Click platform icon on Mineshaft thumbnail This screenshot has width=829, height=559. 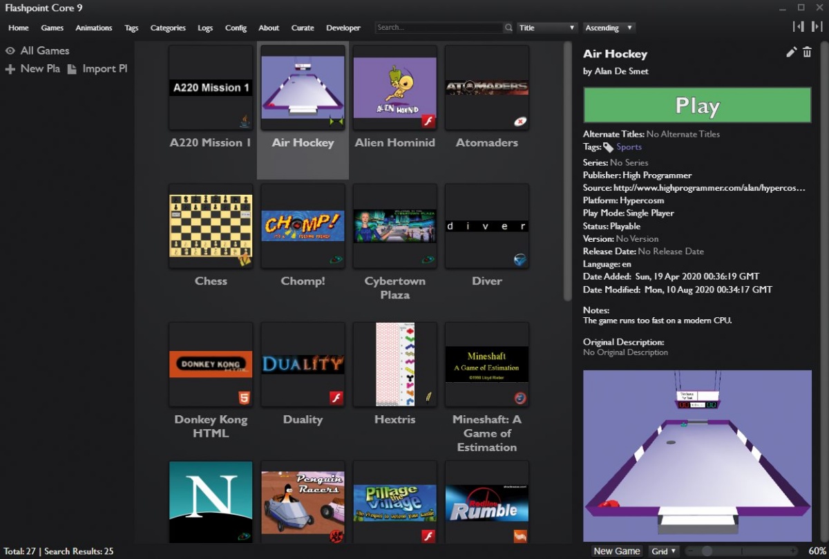[520, 398]
